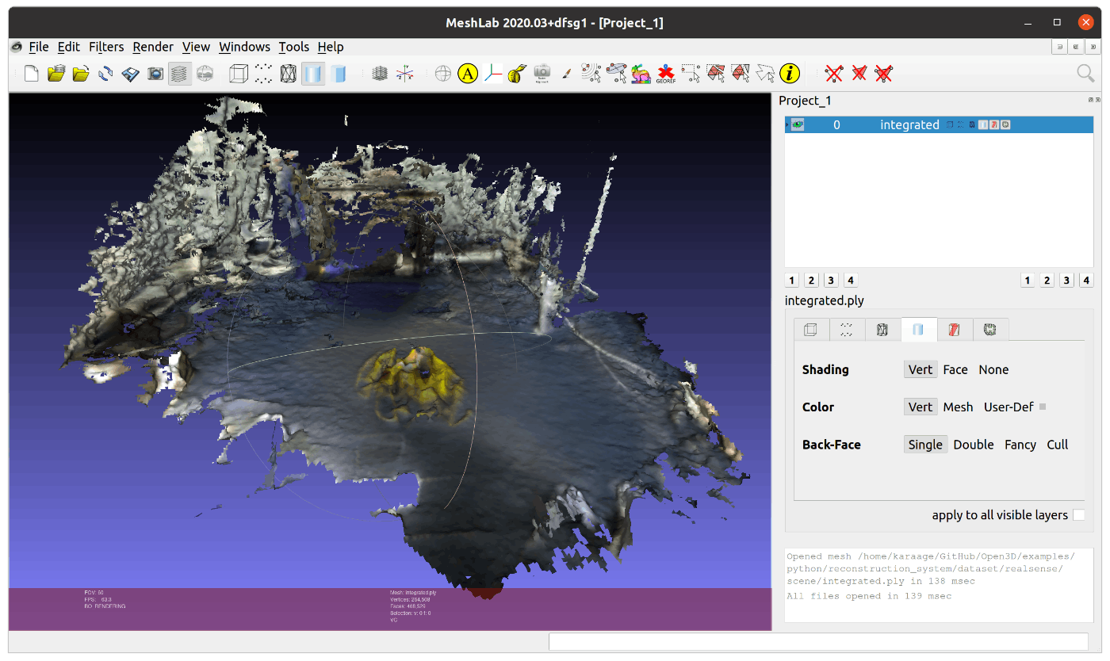Viewport: 1110px width, 661px height.
Task: Tick apply to all visible layers checkbox
Action: [1078, 515]
